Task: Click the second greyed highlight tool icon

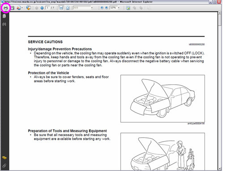Action: [141, 8]
